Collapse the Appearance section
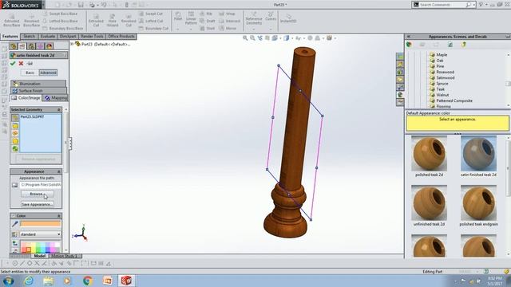 (x=59, y=171)
